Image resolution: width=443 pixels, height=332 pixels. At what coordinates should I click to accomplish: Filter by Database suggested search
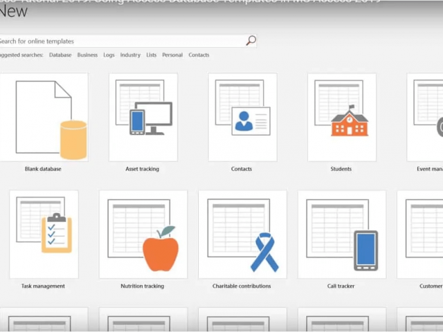click(60, 55)
